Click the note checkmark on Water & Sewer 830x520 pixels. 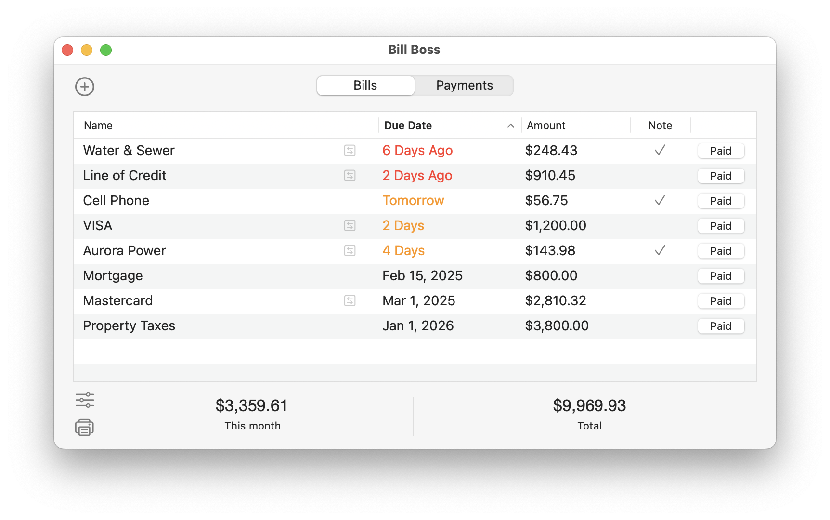660,151
